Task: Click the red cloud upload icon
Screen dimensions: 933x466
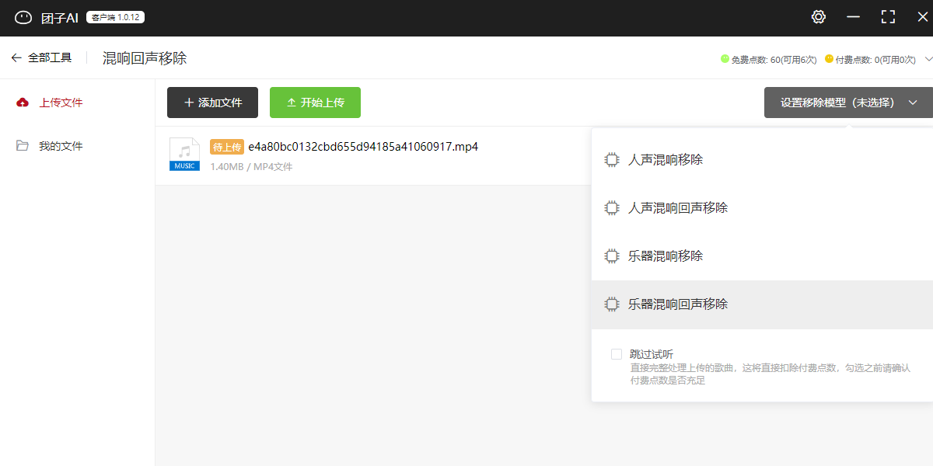Action: [23, 103]
